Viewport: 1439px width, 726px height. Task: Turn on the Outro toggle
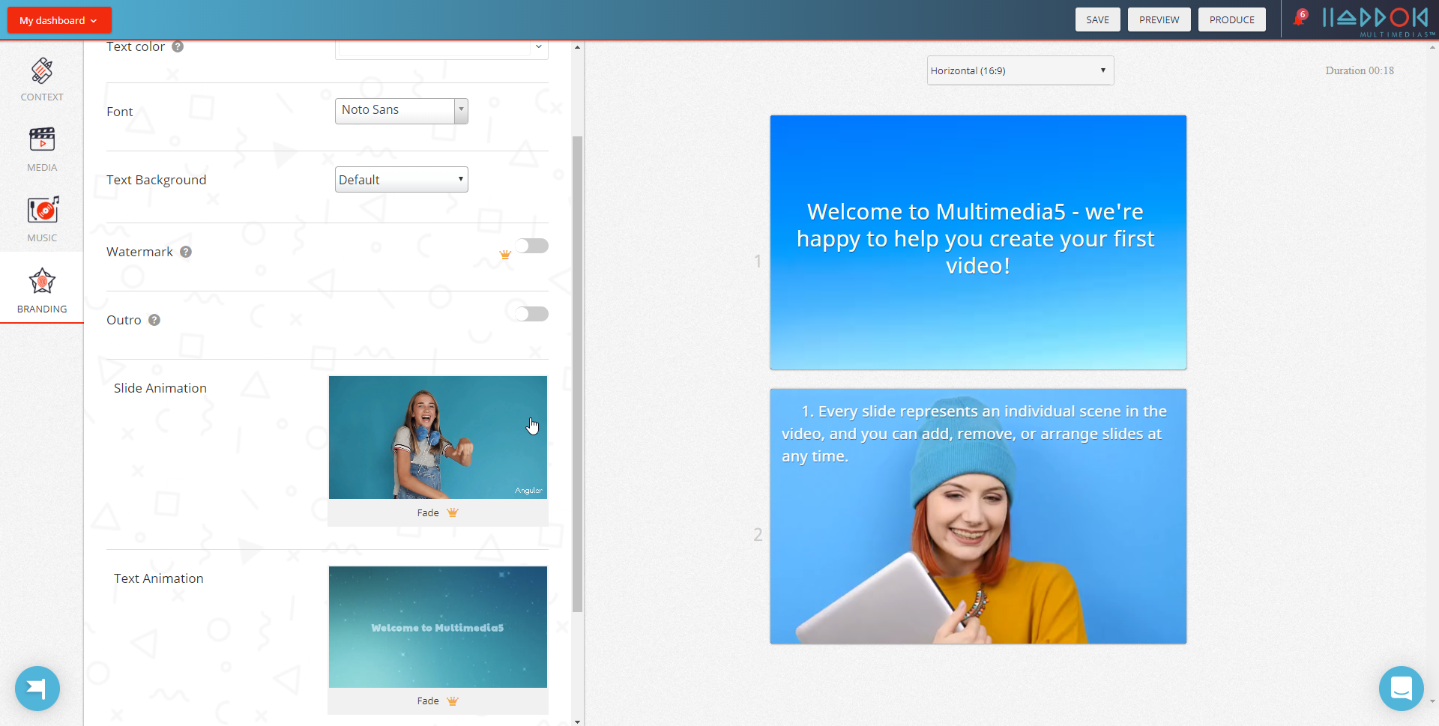coord(531,314)
